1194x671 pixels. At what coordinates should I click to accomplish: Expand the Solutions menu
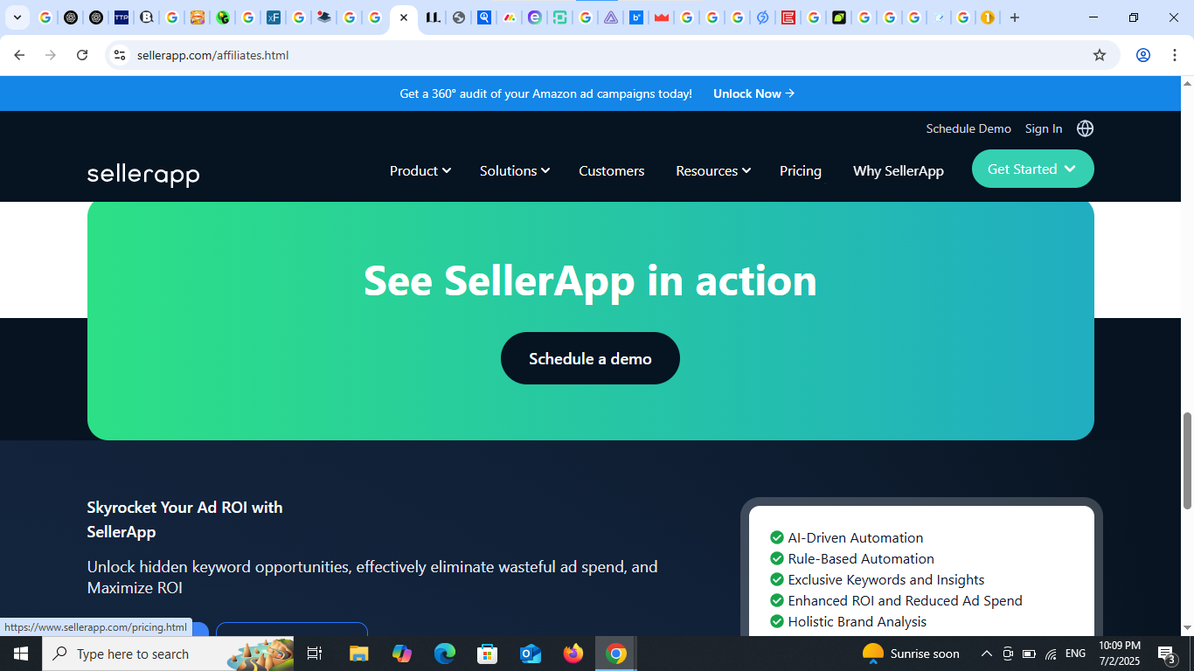pyautogui.click(x=515, y=170)
